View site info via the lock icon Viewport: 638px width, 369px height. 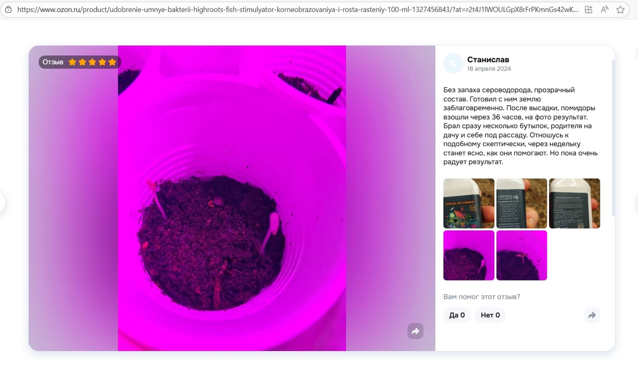(x=8, y=9)
